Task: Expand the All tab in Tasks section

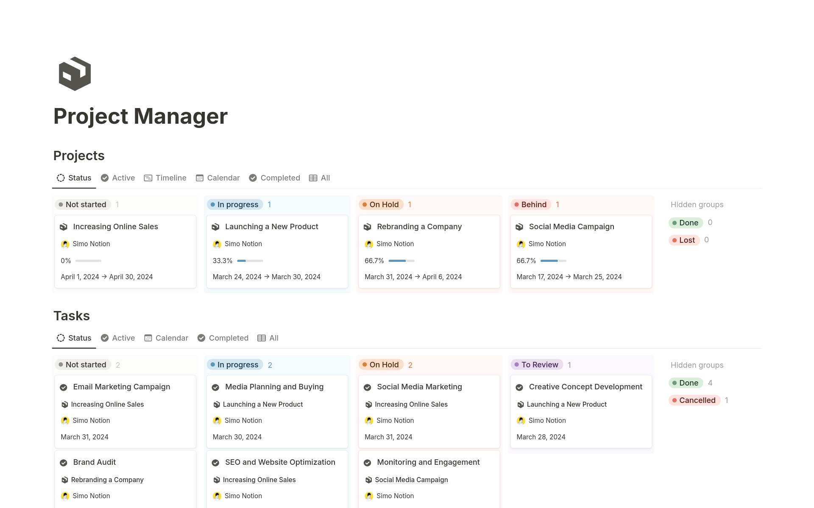Action: pos(273,338)
